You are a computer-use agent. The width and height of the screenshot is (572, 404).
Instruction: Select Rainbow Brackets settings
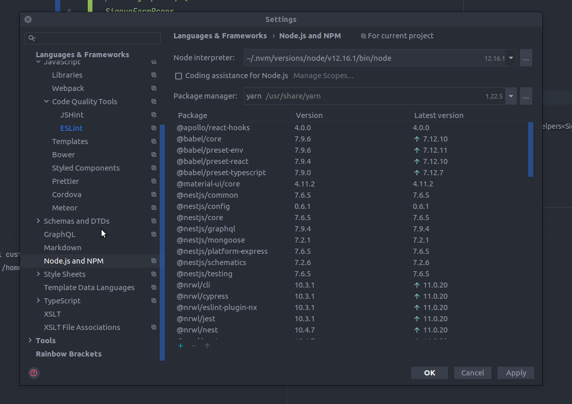tap(68, 354)
